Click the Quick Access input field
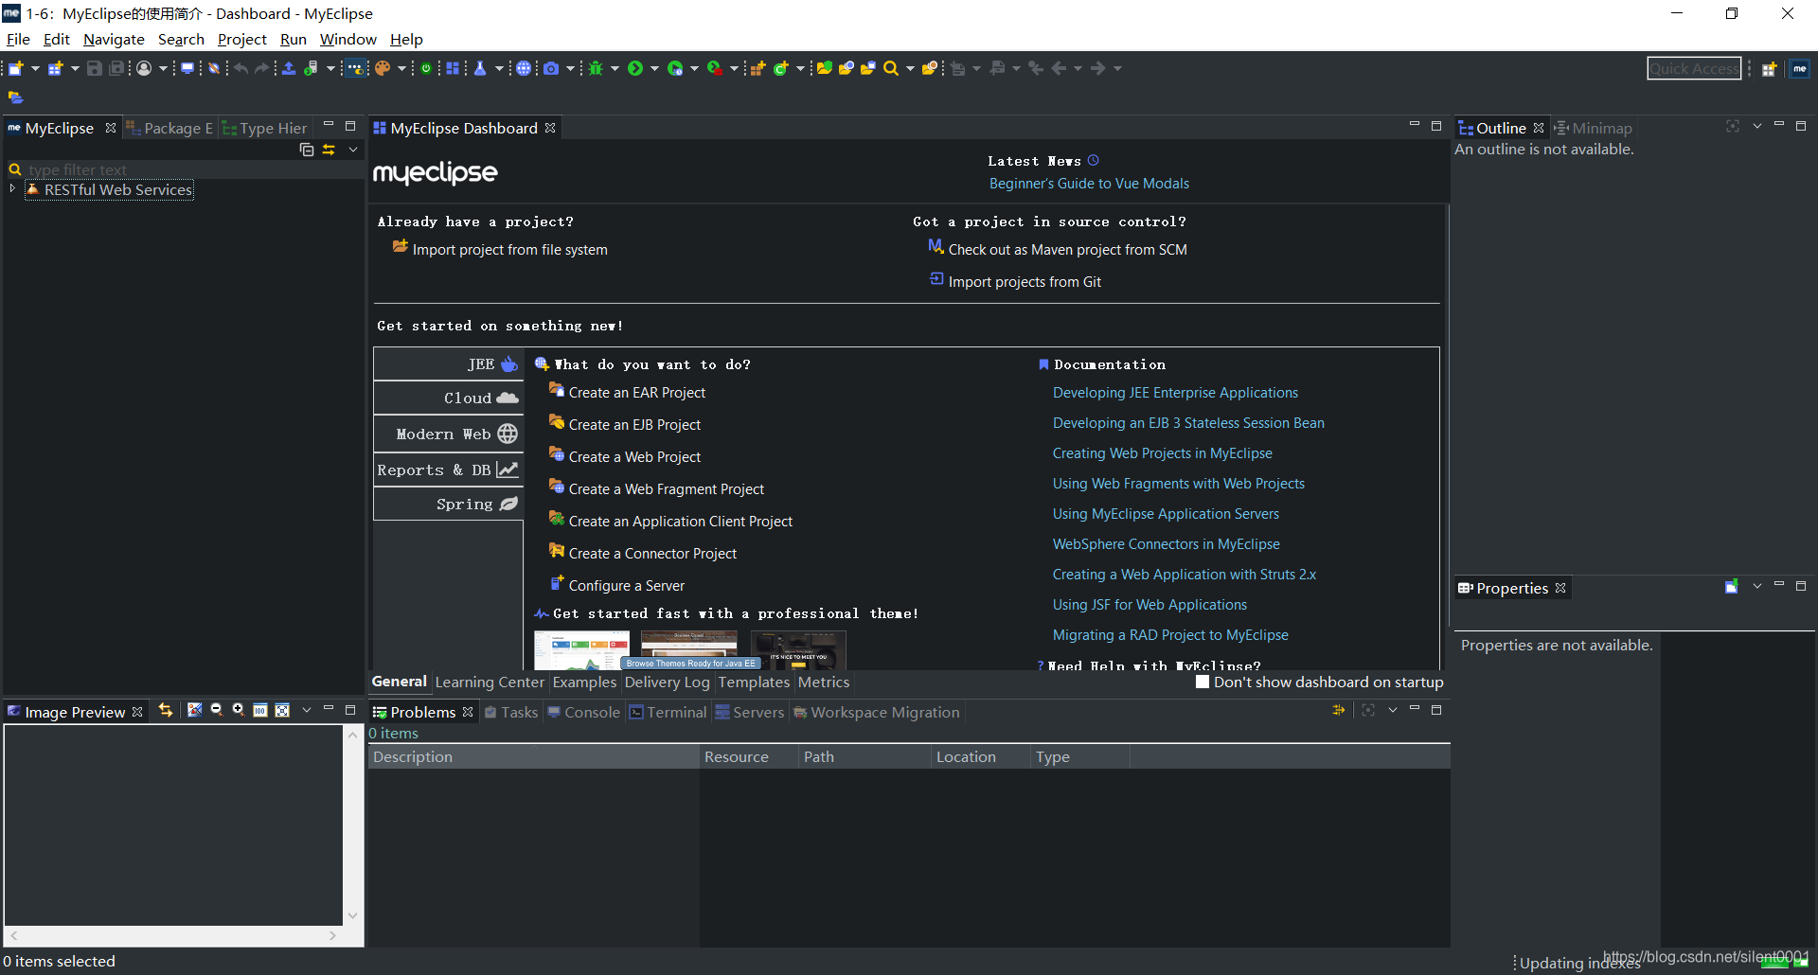Image resolution: width=1818 pixels, height=975 pixels. click(1694, 68)
